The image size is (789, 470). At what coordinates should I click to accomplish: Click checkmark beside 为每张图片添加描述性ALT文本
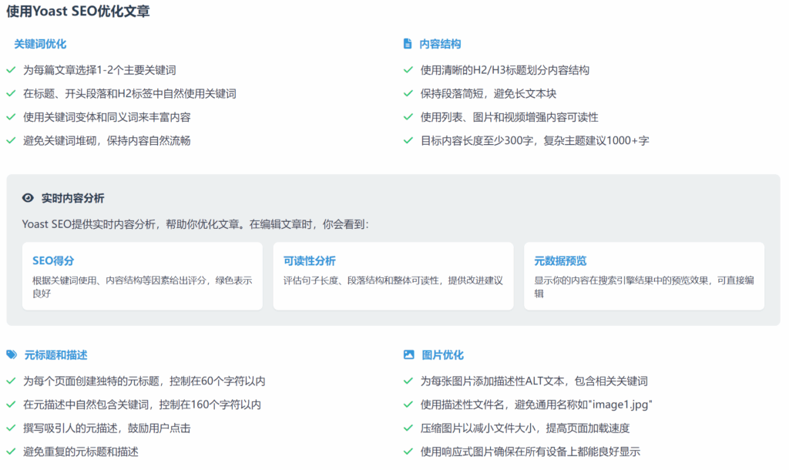[408, 381]
